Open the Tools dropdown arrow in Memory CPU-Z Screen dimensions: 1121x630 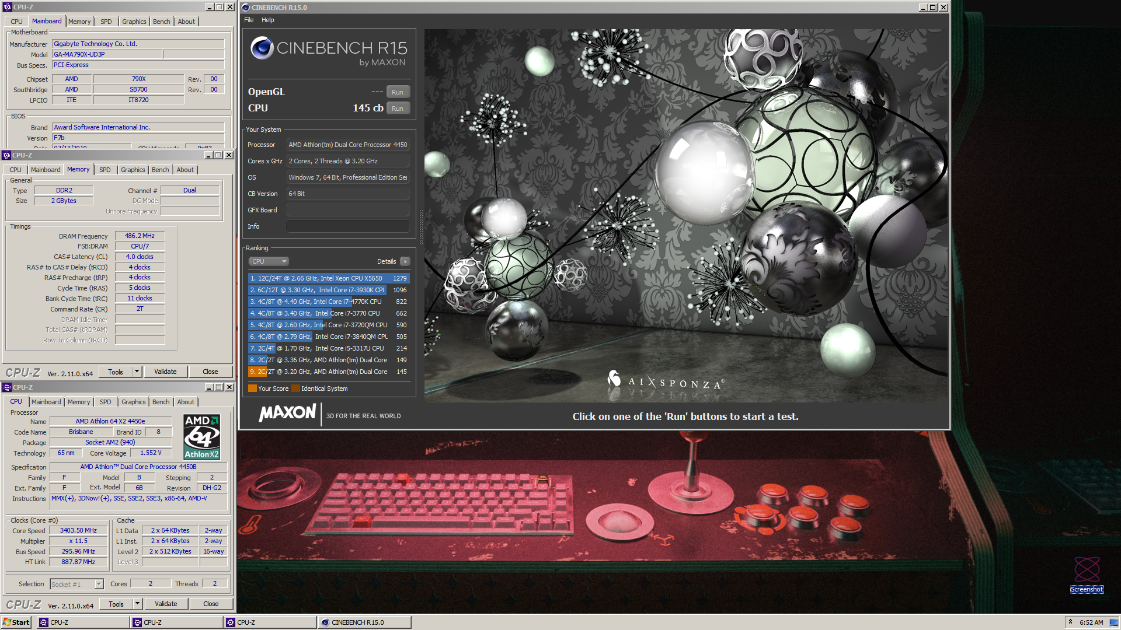click(x=137, y=372)
